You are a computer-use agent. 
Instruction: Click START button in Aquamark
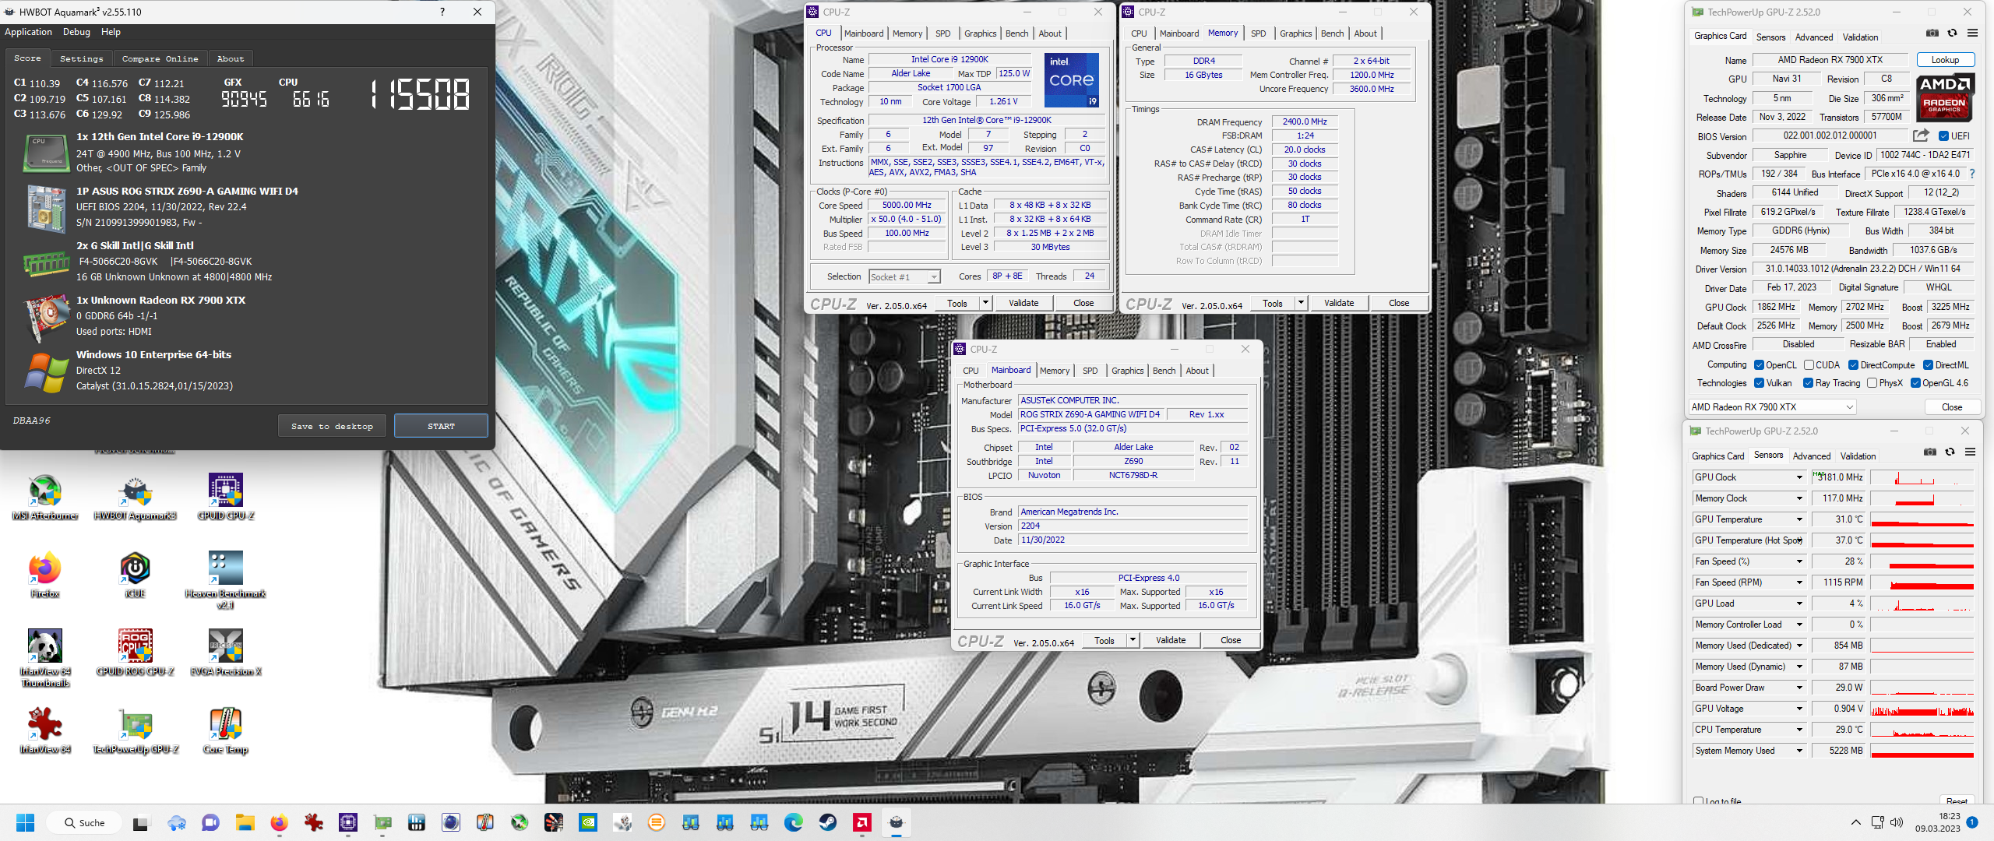pos(441,426)
